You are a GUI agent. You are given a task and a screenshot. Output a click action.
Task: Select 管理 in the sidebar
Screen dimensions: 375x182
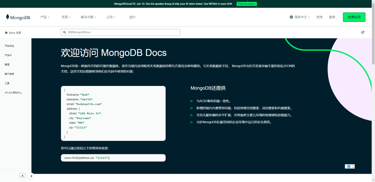click(x=7, y=64)
